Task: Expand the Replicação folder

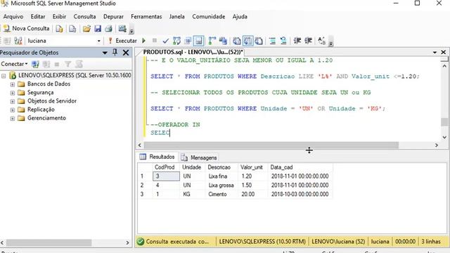Action: pyautogui.click(x=13, y=110)
